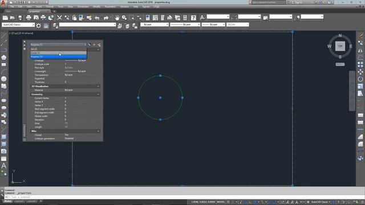Switch to the Model layout tab
Viewport: 365px width, 205px height.
pyautogui.click(x=7, y=201)
